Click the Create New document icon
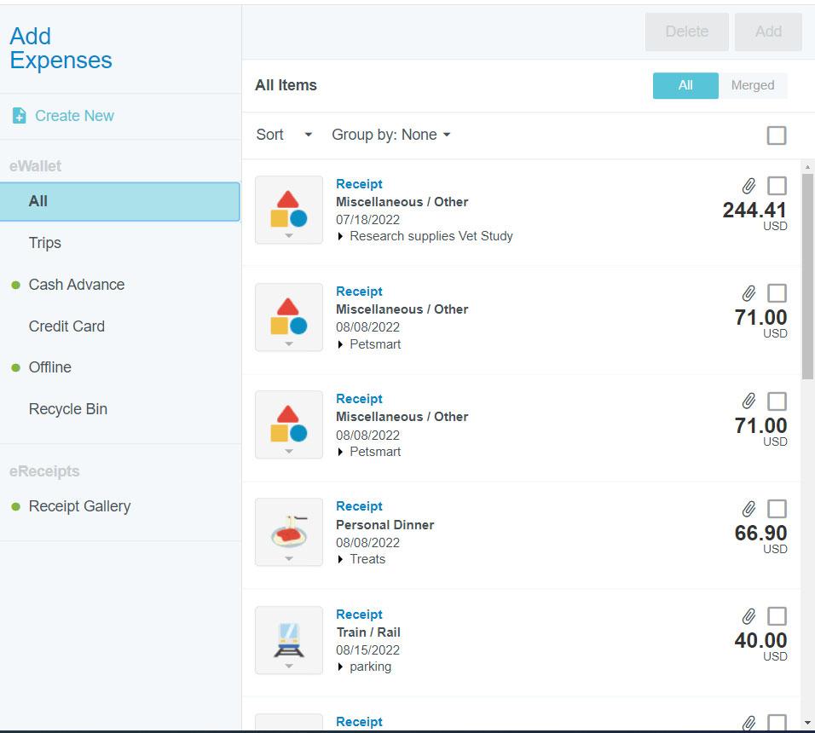 pyautogui.click(x=20, y=116)
